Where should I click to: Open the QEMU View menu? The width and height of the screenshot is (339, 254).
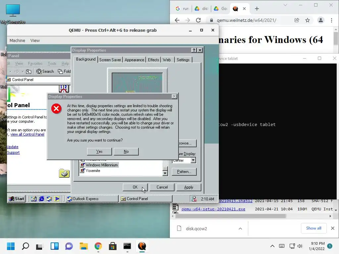(35, 41)
